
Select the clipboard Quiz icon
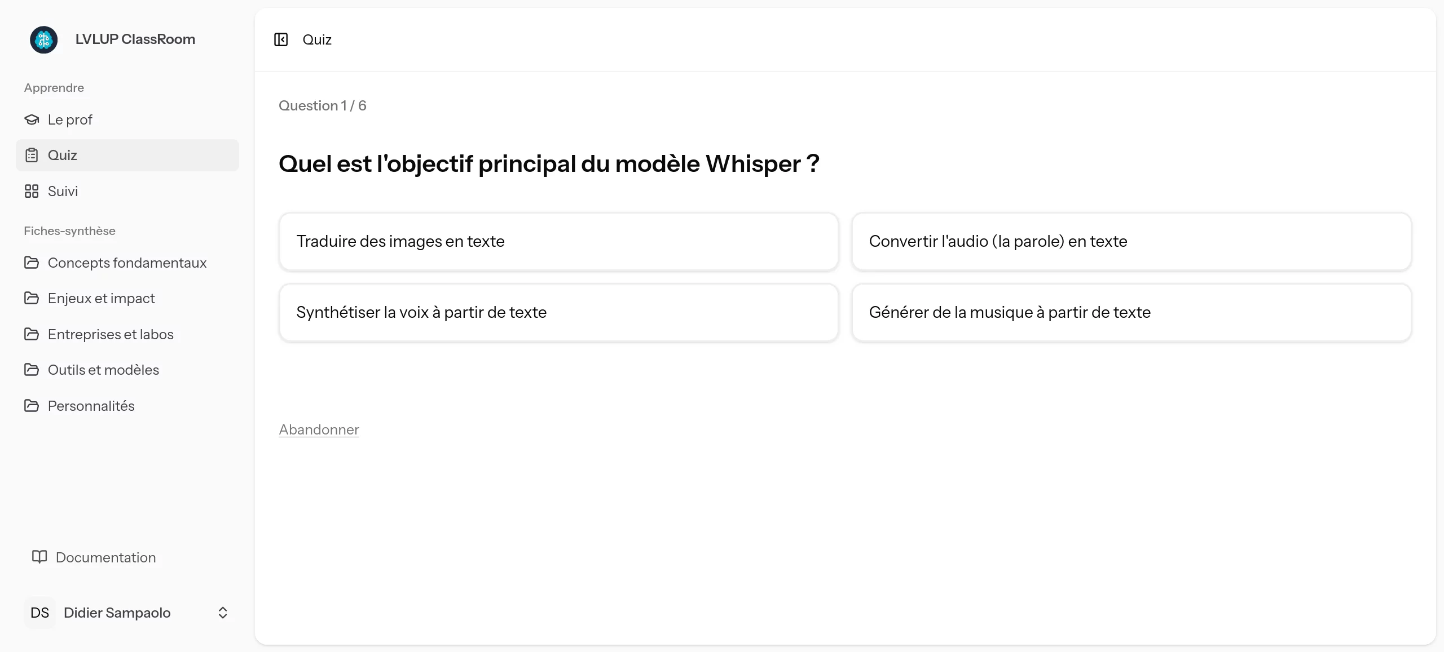click(32, 155)
